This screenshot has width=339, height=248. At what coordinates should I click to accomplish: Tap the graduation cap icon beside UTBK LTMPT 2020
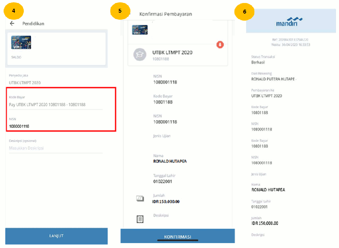click(x=140, y=55)
